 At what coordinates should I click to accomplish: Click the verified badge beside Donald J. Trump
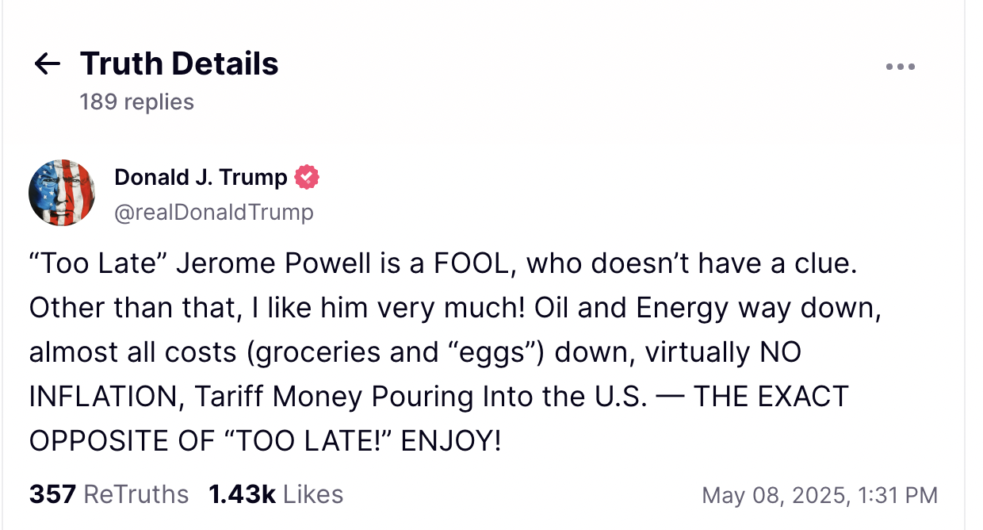coord(307,177)
